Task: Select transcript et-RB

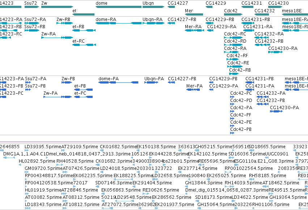Action: click(84, 30)
